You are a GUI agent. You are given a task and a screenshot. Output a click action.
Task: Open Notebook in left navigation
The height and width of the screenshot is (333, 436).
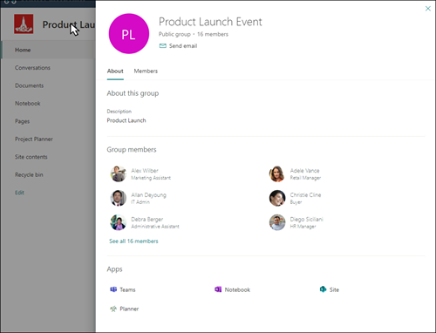pyautogui.click(x=28, y=104)
